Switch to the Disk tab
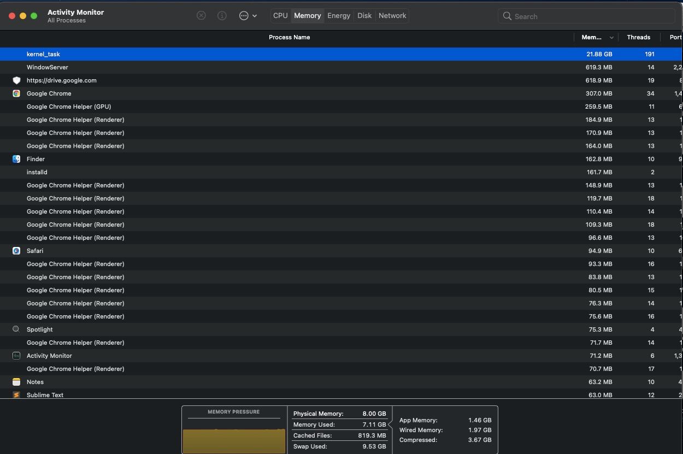The height and width of the screenshot is (454, 683). pos(364,16)
